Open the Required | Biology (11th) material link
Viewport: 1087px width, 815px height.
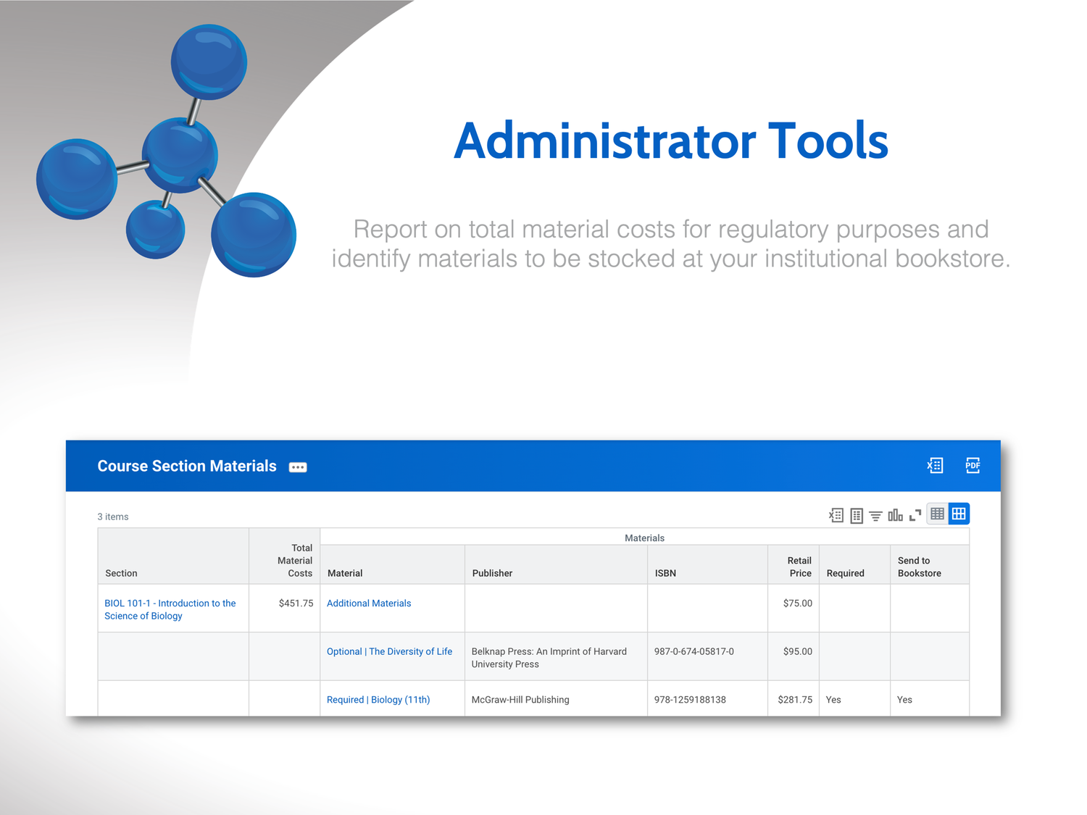coord(378,699)
